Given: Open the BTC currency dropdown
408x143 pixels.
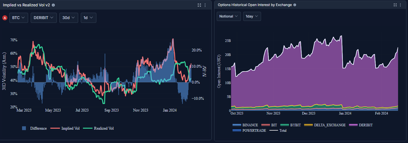Looking at the screenshot, I should (x=19, y=18).
